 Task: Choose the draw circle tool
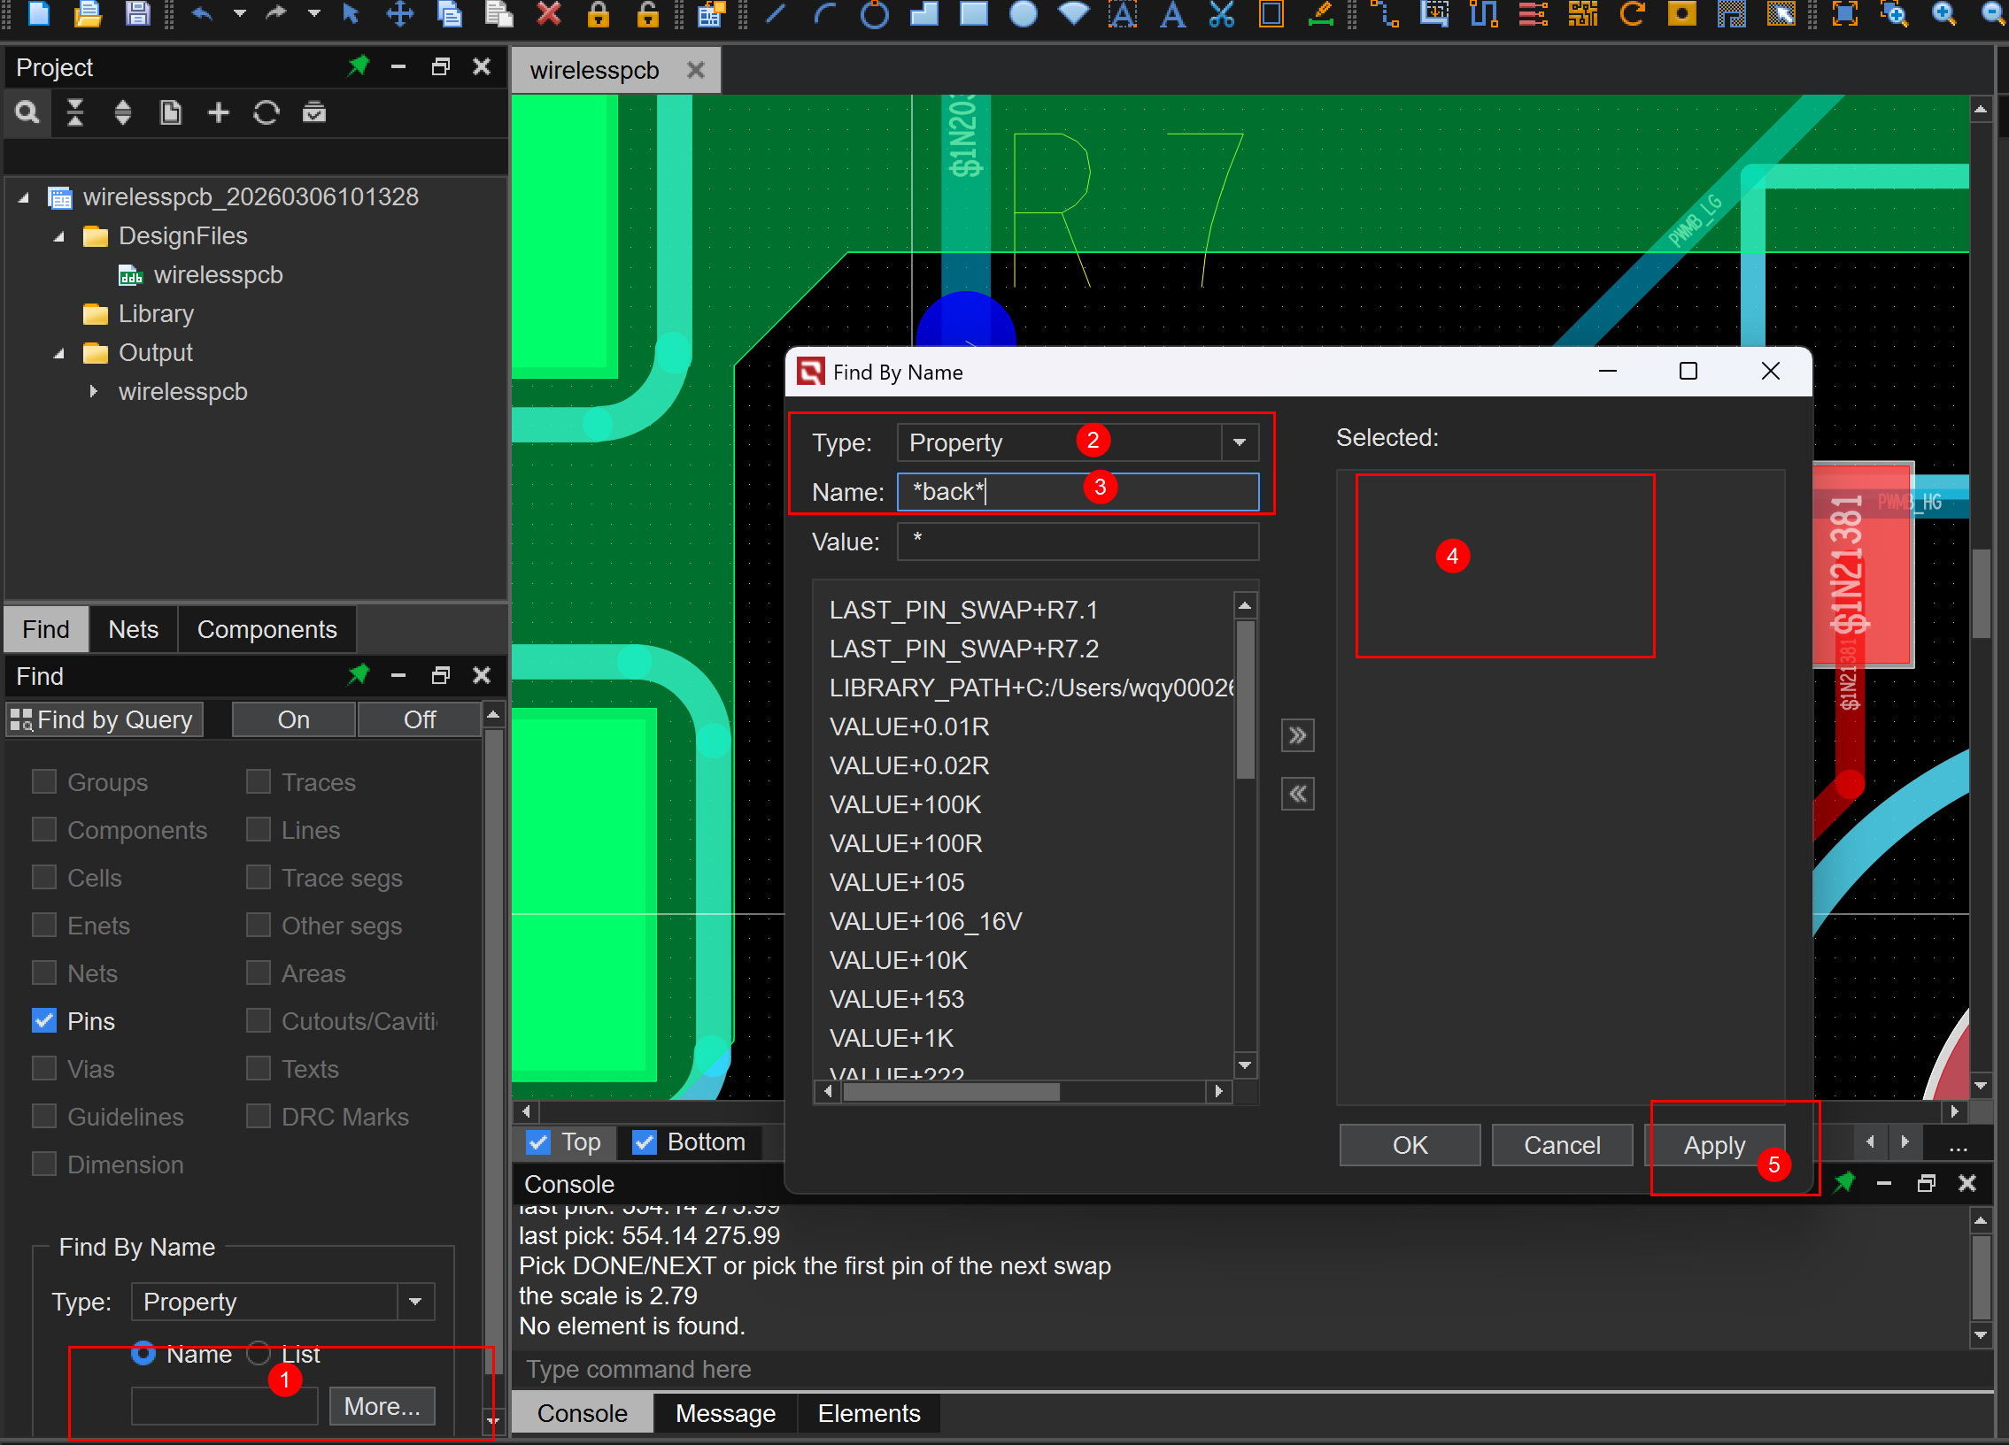tap(874, 13)
